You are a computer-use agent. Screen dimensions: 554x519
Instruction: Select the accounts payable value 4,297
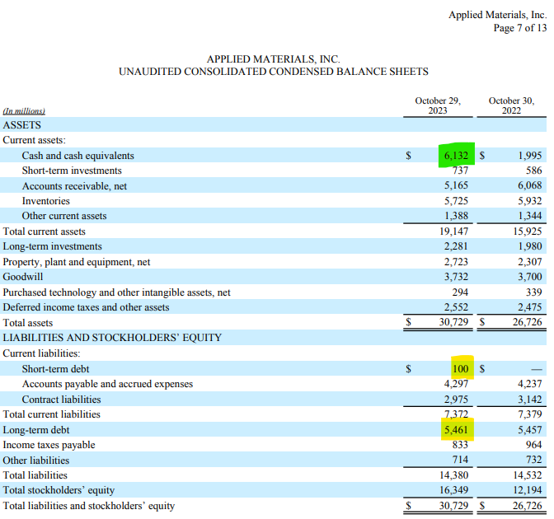click(x=456, y=383)
